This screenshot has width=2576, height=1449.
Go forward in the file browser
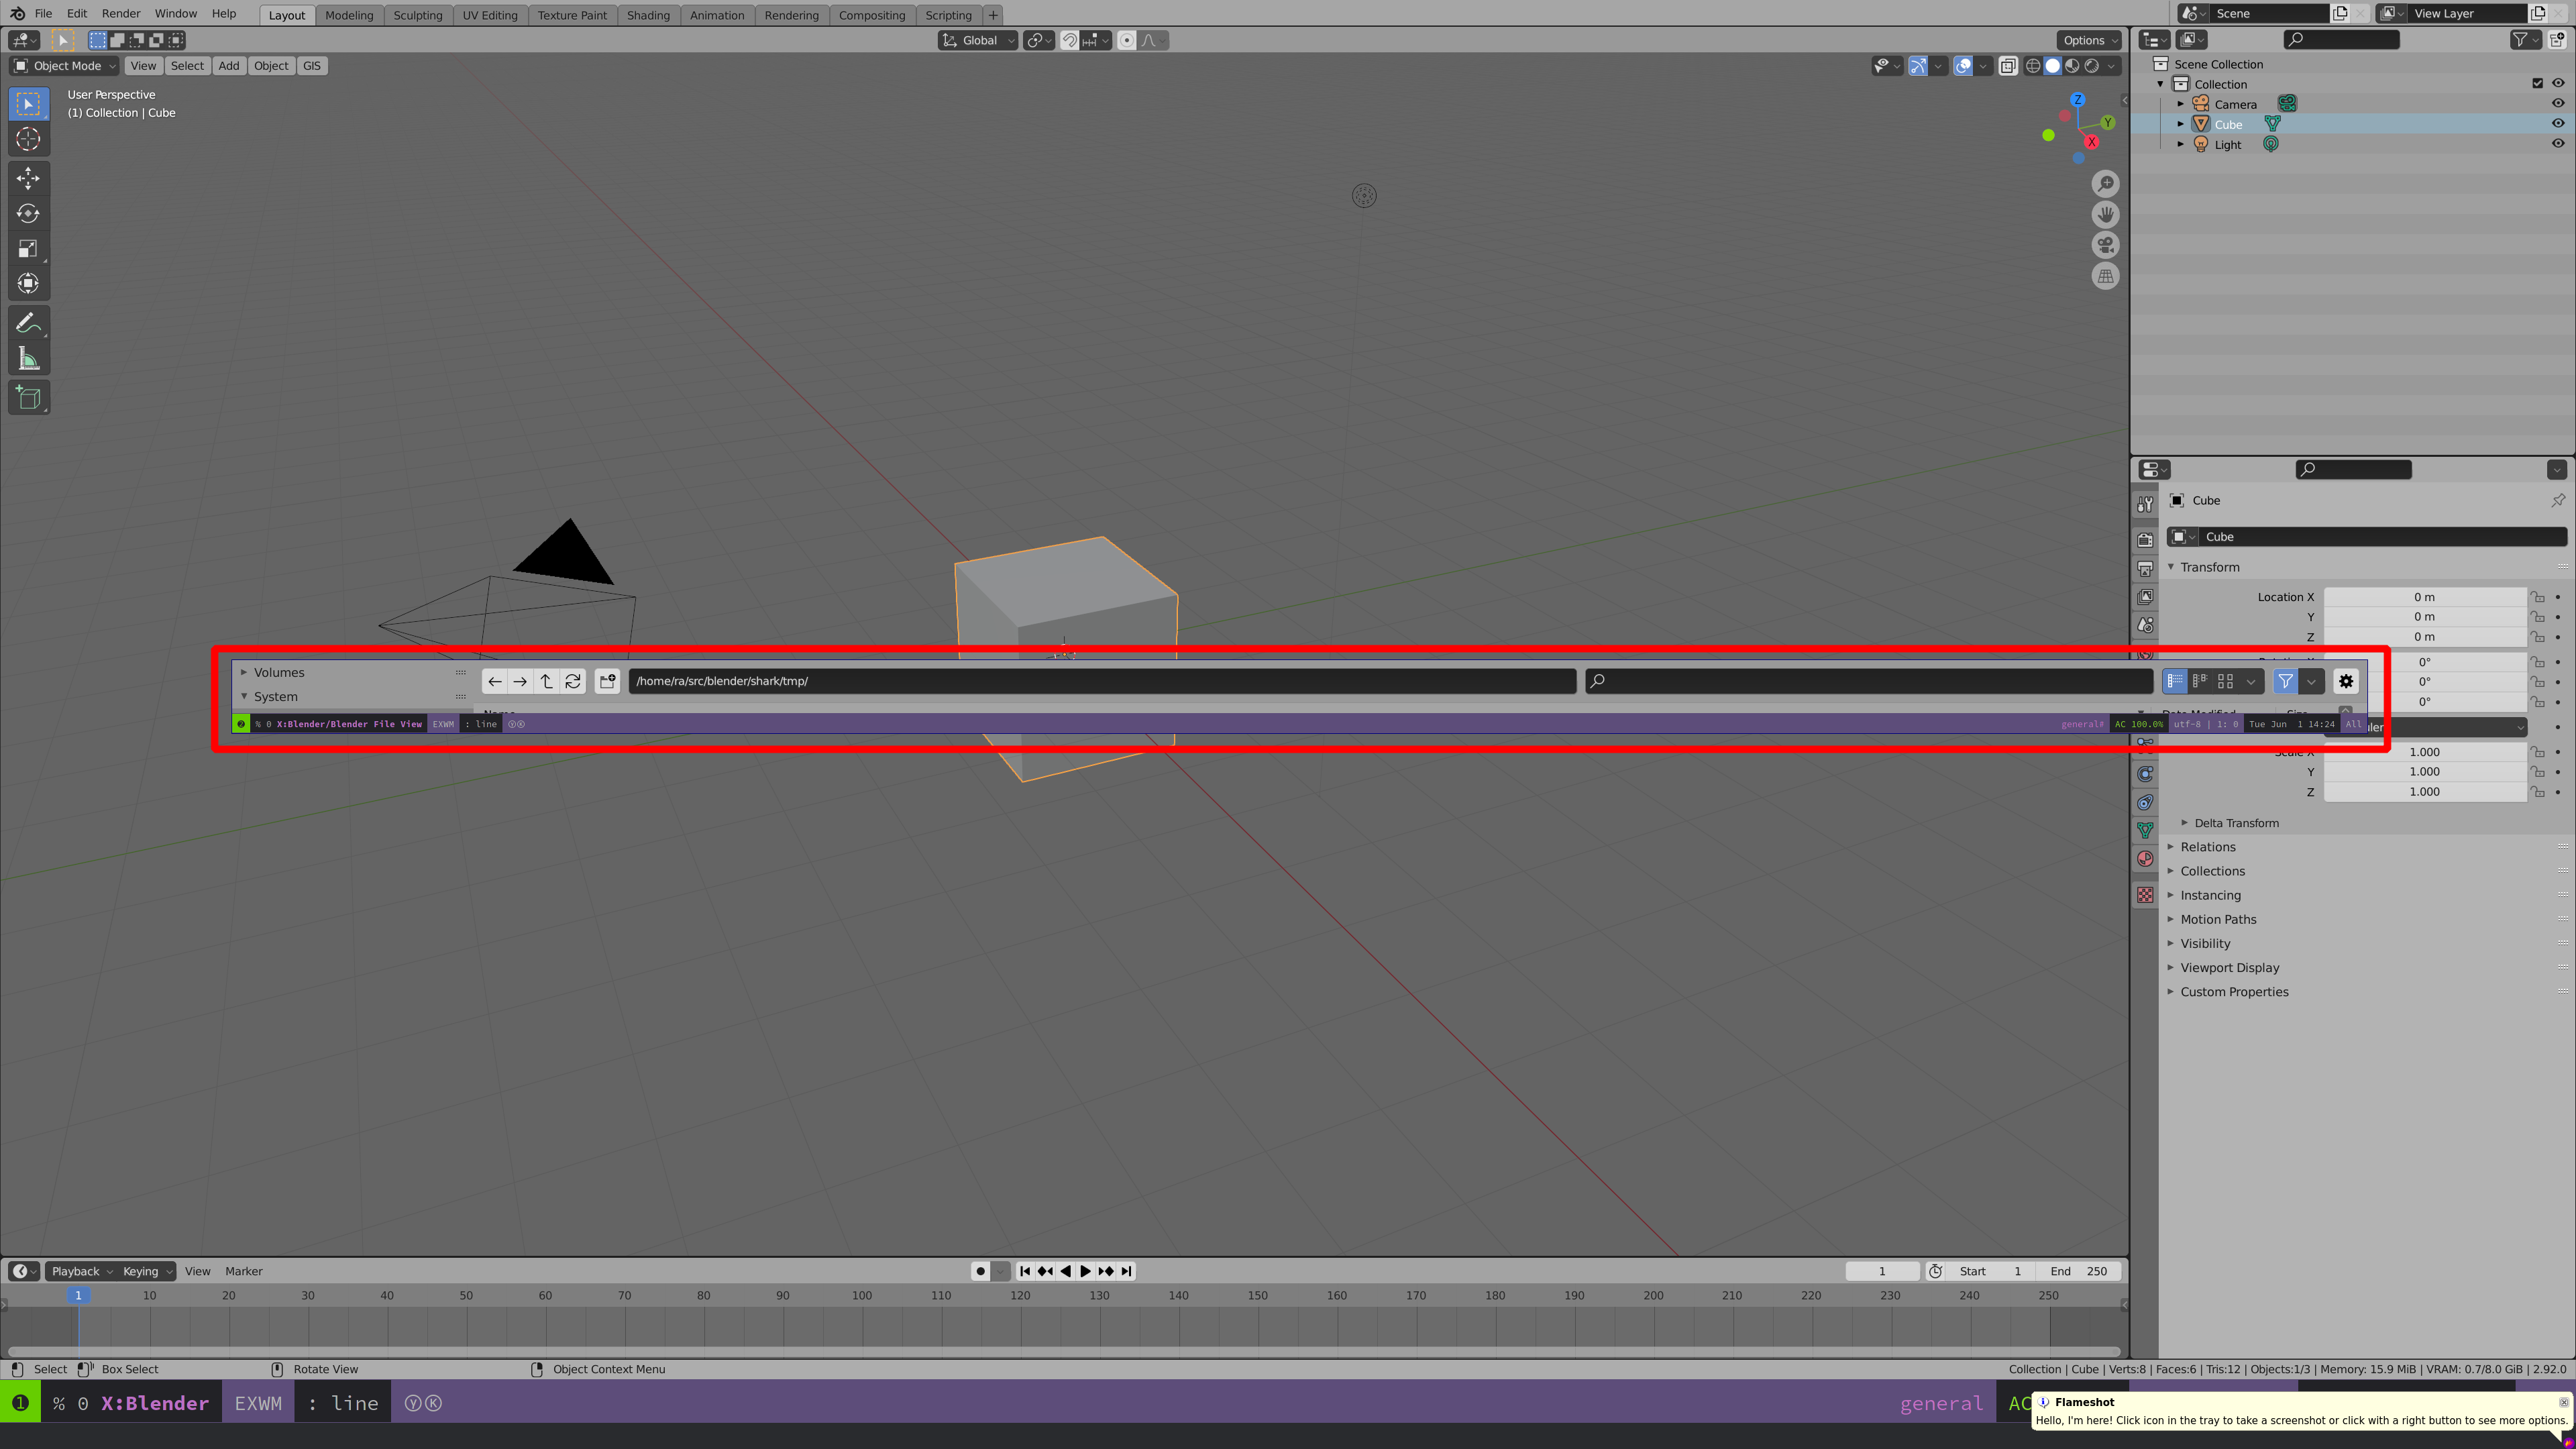point(520,681)
